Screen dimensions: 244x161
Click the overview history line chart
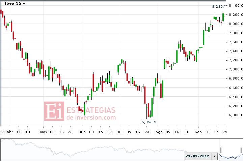click(x=110, y=150)
